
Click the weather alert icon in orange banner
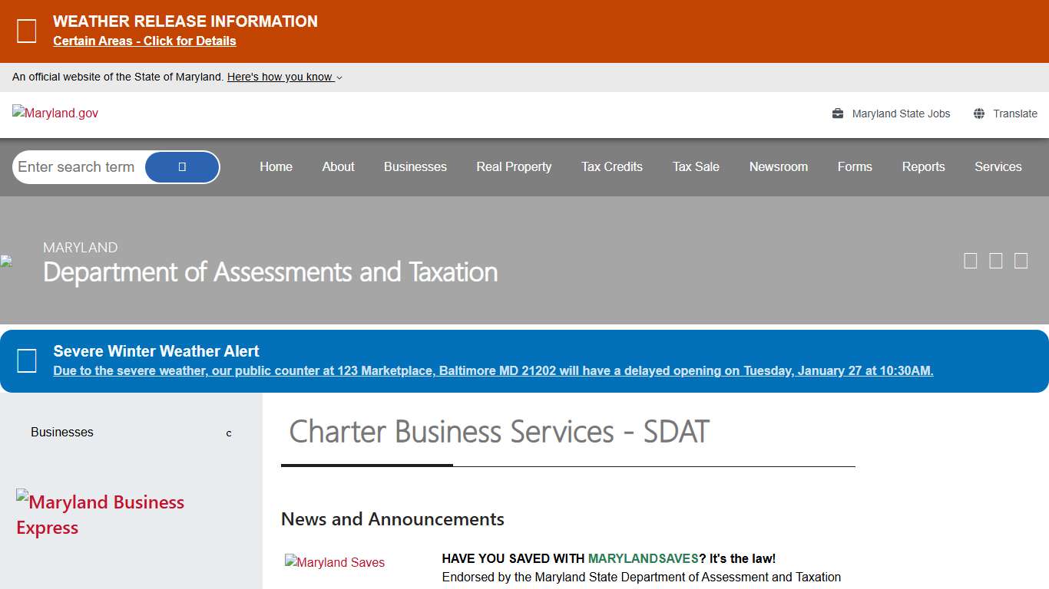coord(27,31)
